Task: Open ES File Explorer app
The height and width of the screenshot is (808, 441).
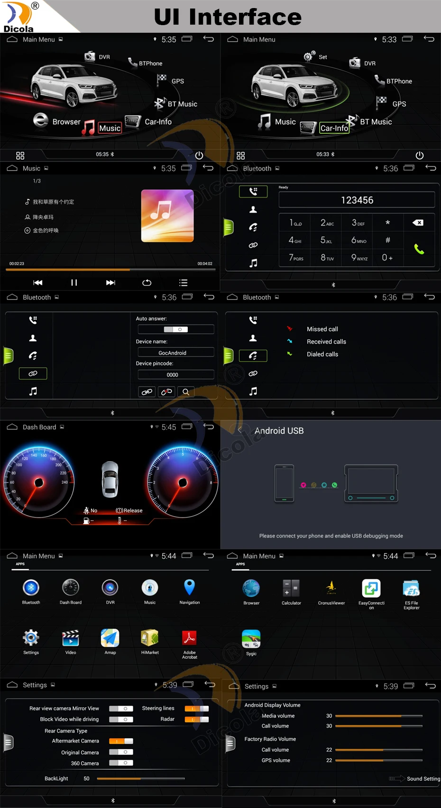Action: 411,594
